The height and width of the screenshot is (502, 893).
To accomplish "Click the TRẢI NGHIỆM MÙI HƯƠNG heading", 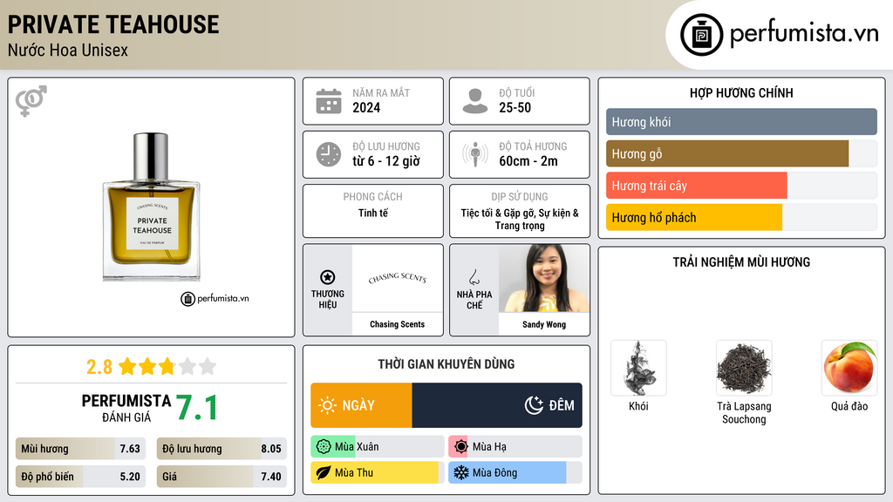I will [741, 261].
